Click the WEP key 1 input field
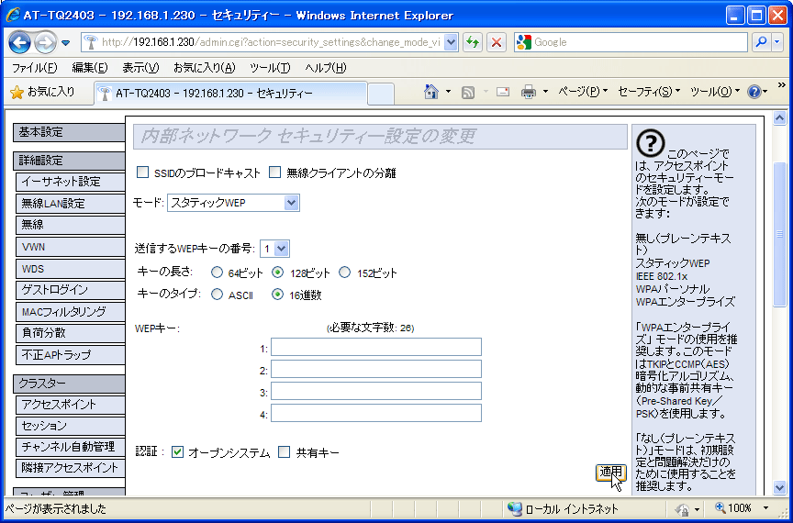 375,347
